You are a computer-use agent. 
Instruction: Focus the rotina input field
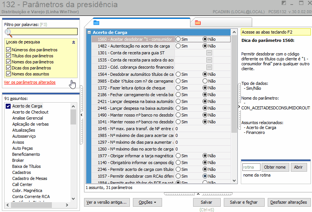pos(251,167)
